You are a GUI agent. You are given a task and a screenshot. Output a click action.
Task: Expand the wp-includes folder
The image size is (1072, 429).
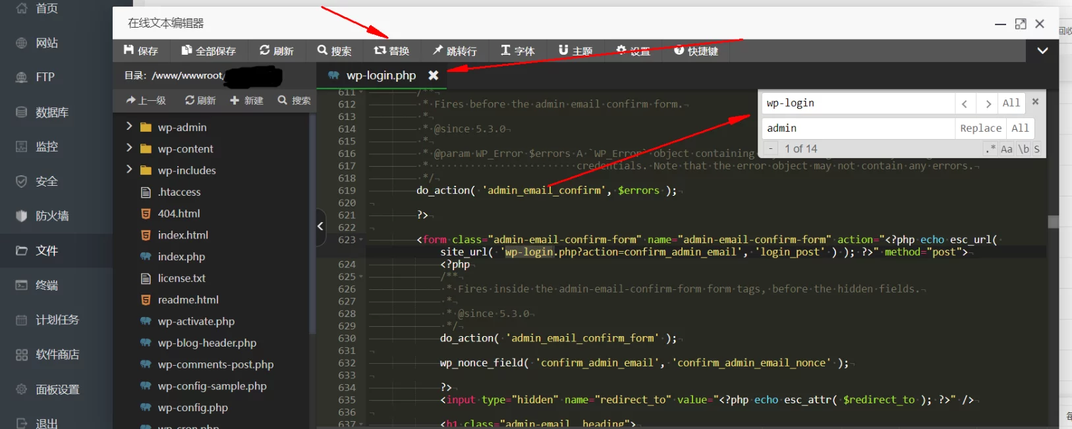(x=129, y=170)
